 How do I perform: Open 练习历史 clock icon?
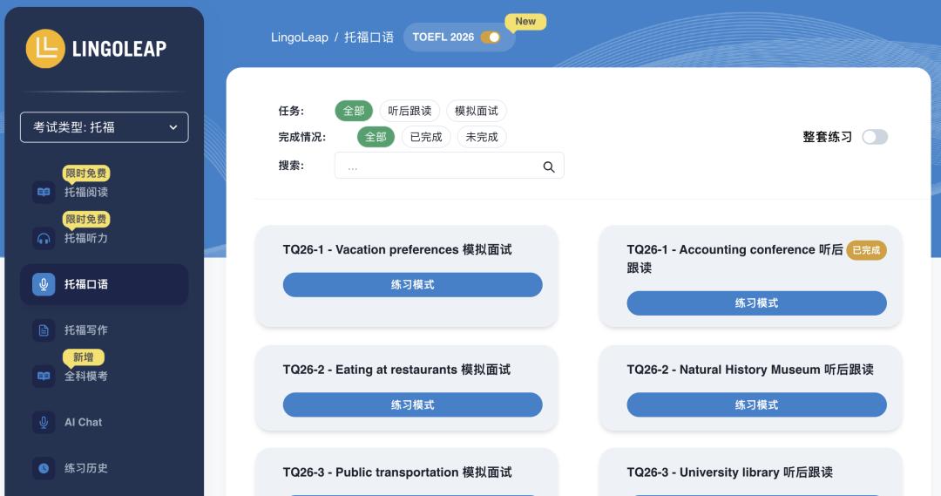(x=44, y=468)
